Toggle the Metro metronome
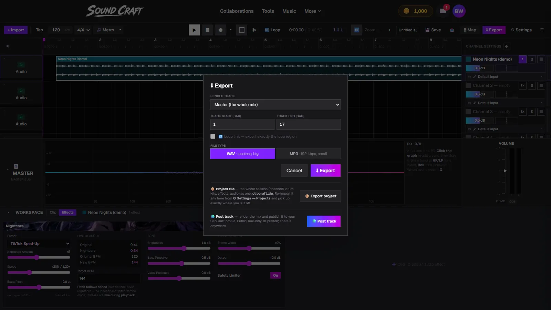551x310 pixels. pos(105,30)
